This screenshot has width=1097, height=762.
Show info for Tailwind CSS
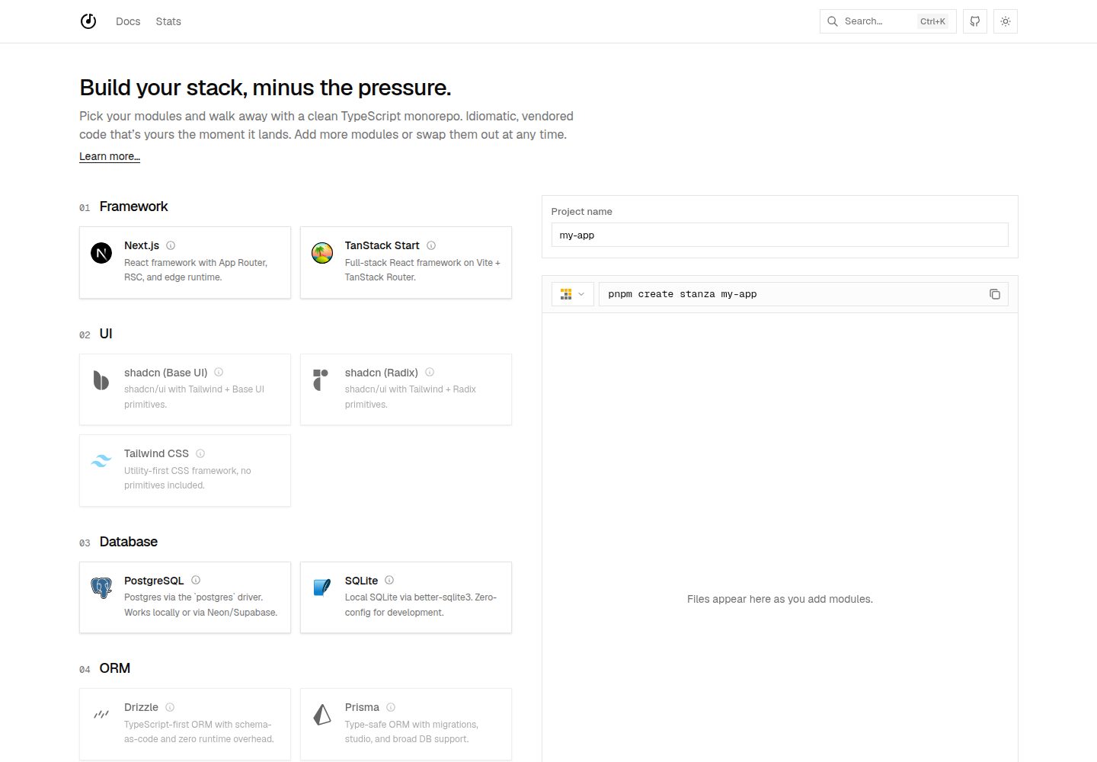coord(200,453)
